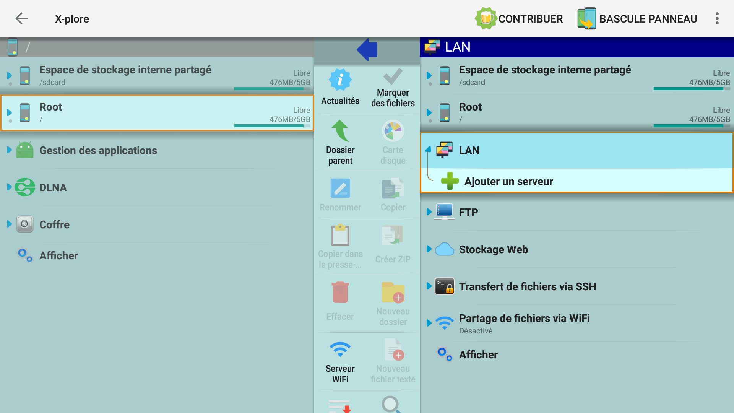Click the green plus Ajouter un serveur
The height and width of the screenshot is (413, 734).
(x=450, y=181)
